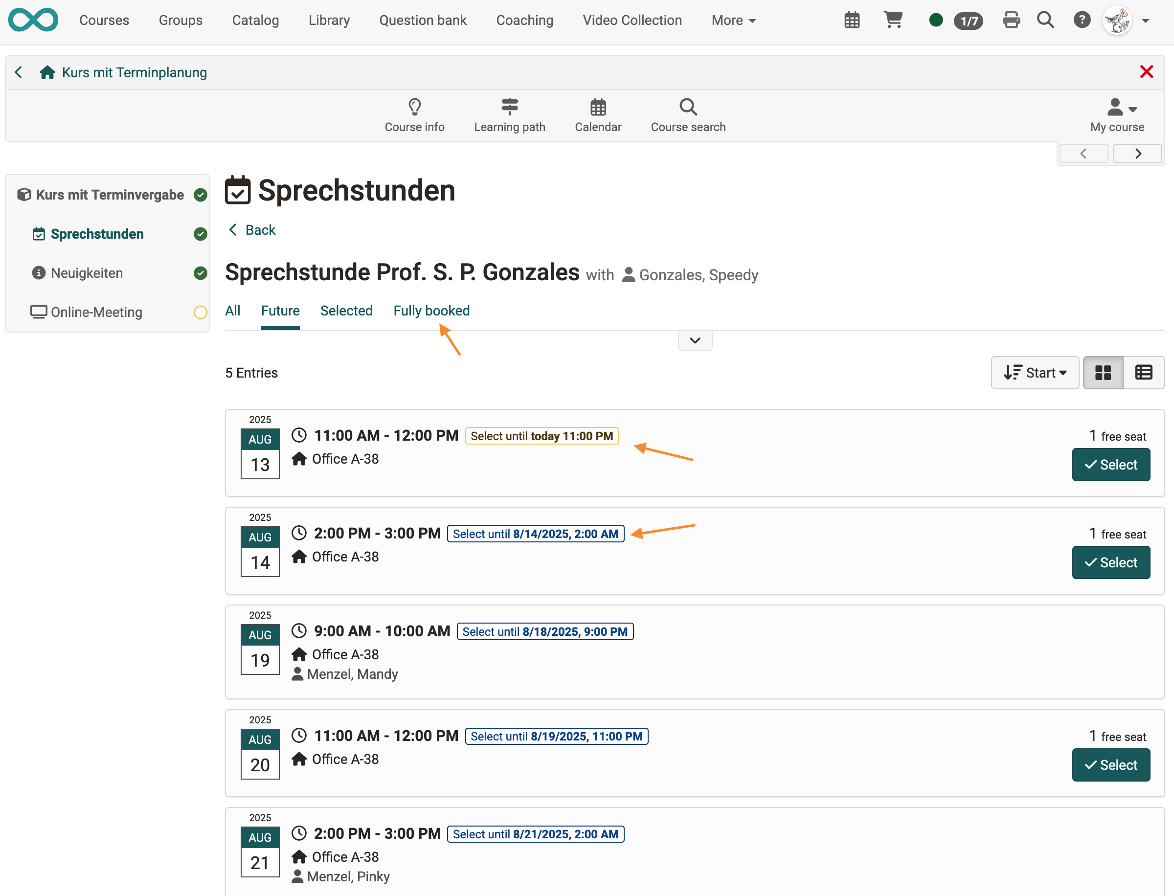Open Course info lightbulb tool
This screenshot has height=896, width=1174.
[414, 114]
